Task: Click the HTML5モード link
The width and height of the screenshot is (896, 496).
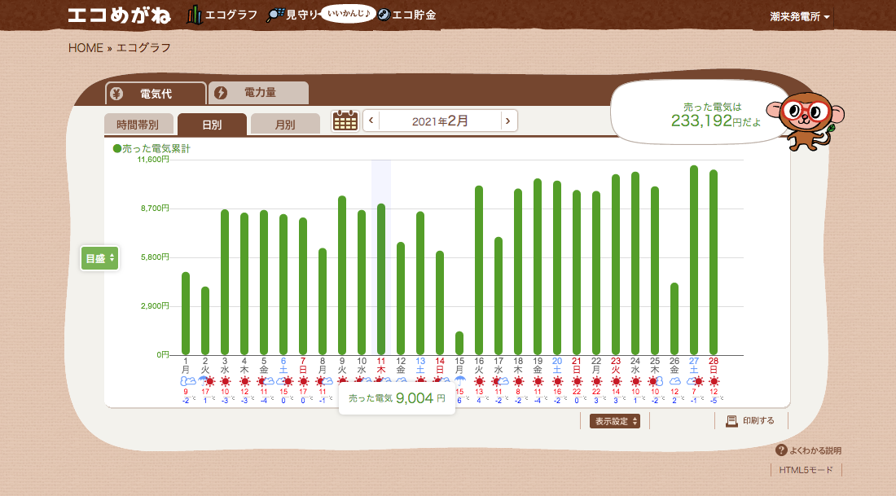Action: click(806, 470)
